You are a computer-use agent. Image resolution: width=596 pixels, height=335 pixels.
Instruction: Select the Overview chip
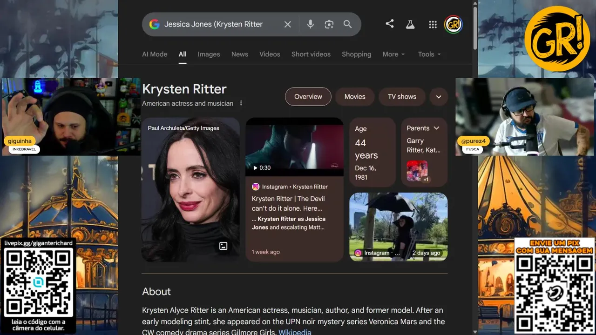[308, 97]
